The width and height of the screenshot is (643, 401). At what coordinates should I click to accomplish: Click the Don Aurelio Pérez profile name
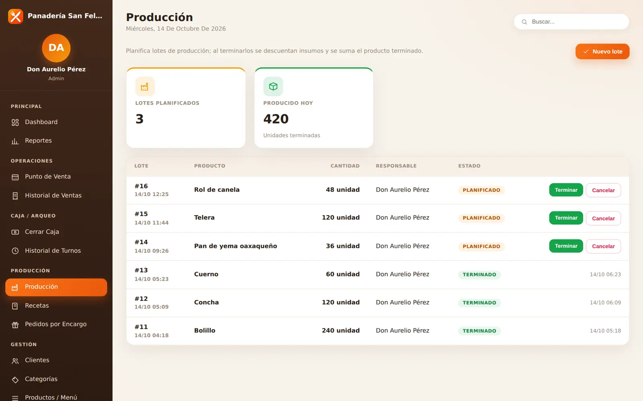pos(56,69)
